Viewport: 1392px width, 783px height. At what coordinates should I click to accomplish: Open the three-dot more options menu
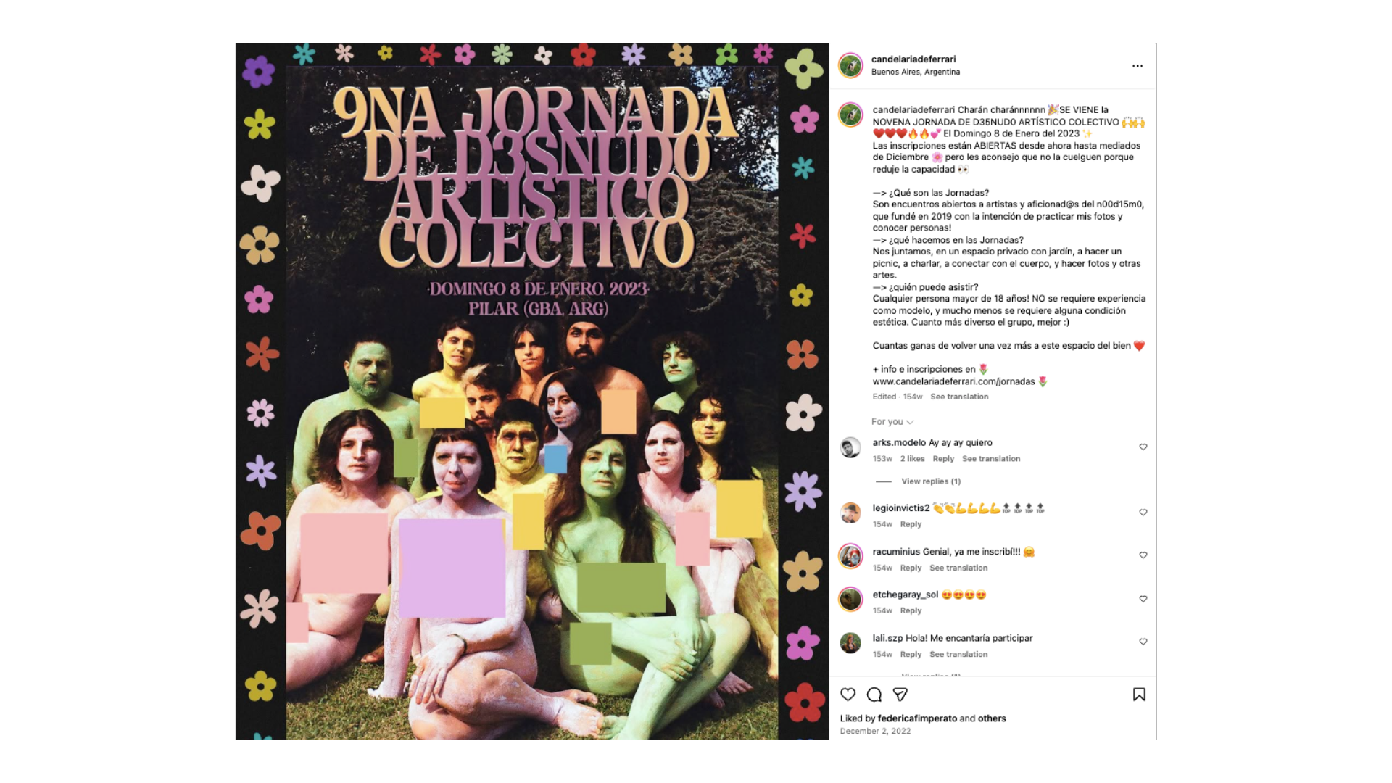[1138, 66]
